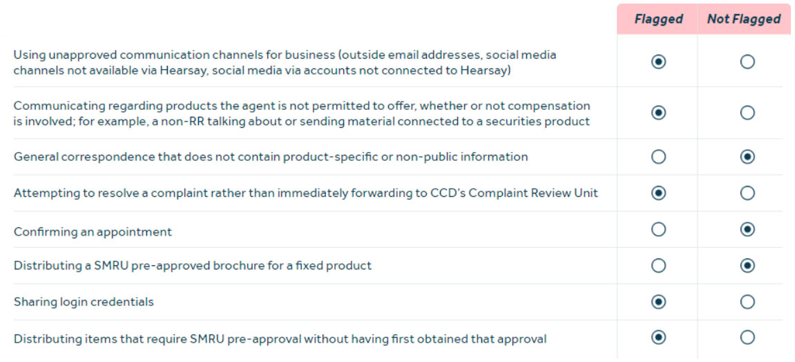Mark non-permitted products row as Not Flagged
The width and height of the screenshot is (795, 362).
[747, 113]
